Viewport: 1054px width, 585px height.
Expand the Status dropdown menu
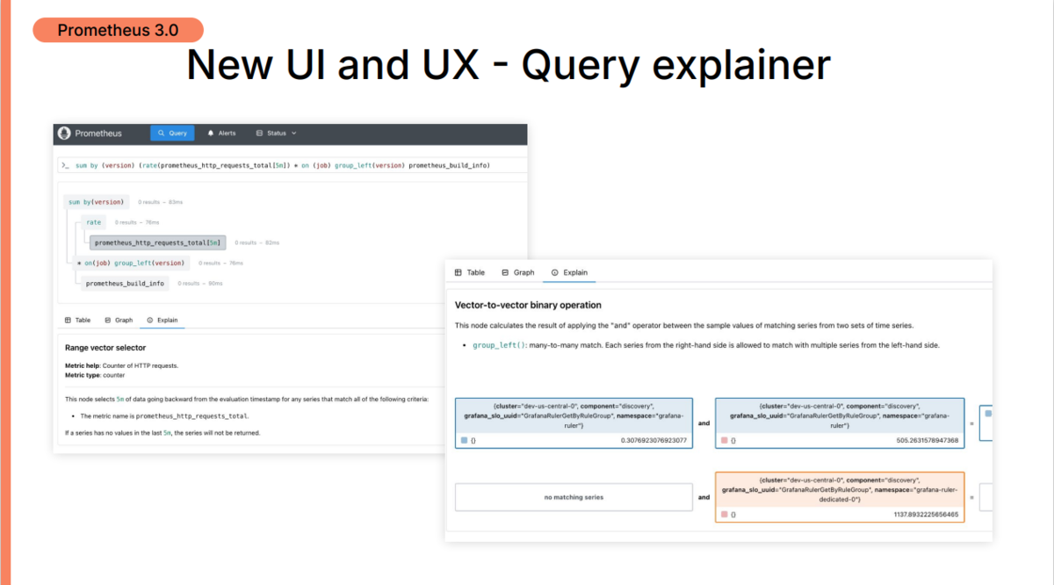click(x=276, y=134)
